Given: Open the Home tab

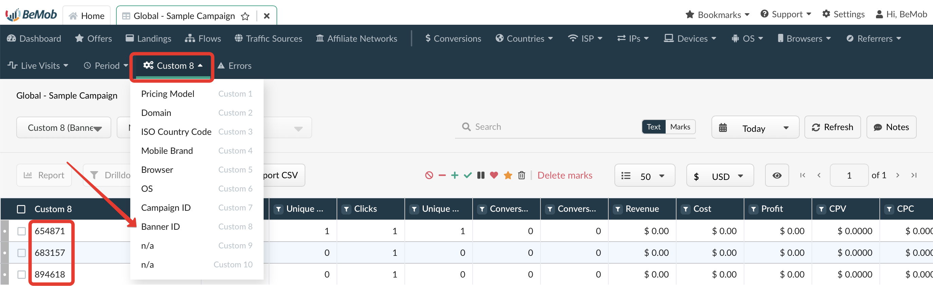Looking at the screenshot, I should [x=87, y=16].
